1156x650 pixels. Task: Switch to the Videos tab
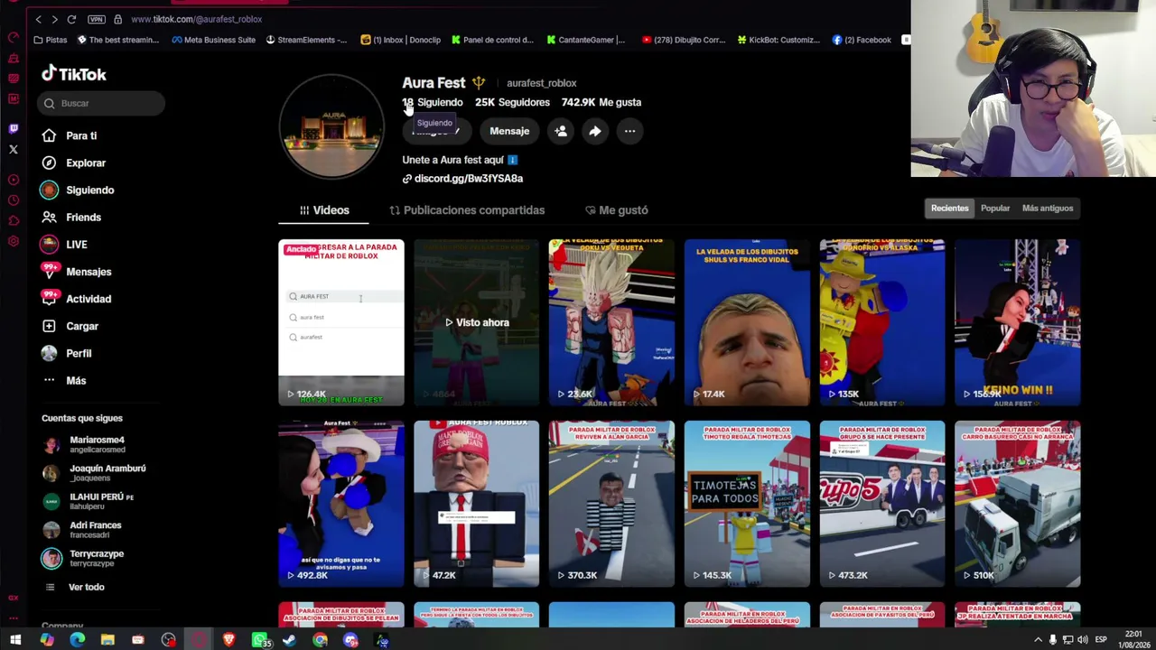[324, 210]
